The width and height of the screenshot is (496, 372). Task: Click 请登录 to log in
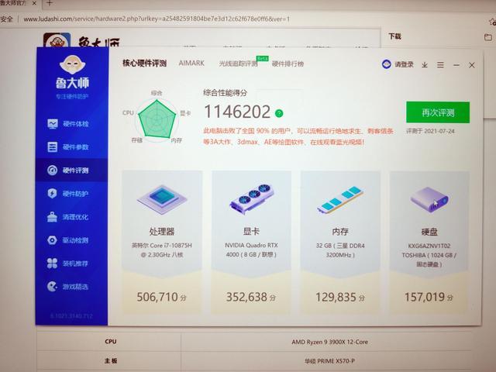coord(398,64)
